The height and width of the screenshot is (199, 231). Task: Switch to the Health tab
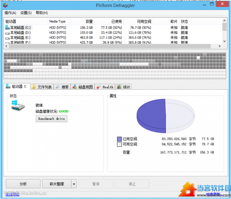point(105,87)
